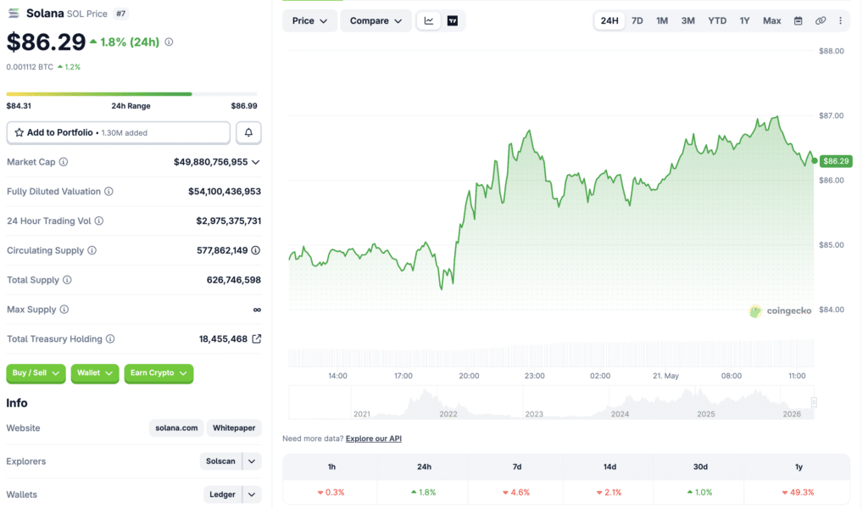The image size is (868, 509).
Task: Click the copy chart link icon
Action: (821, 20)
